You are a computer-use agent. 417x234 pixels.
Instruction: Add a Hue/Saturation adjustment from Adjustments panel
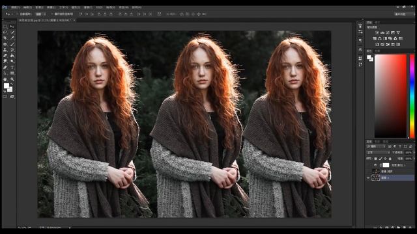pyautogui.click(x=375, y=39)
